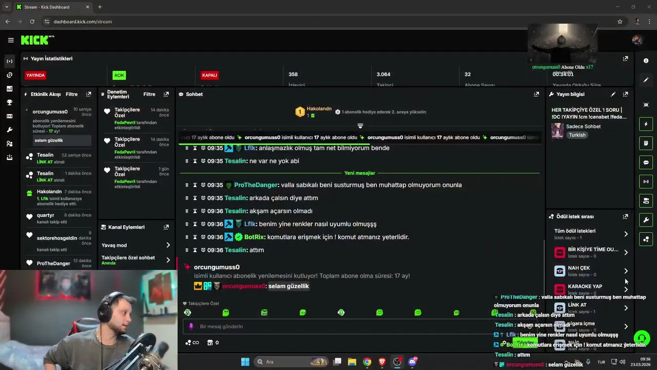This screenshot has width=657, height=370.
Task: Expand the Yavaş mod option
Action: tap(136, 245)
